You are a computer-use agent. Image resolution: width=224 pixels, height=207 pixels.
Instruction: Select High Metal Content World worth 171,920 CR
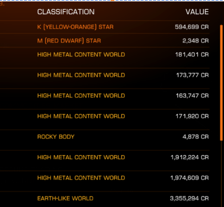click(x=105, y=119)
